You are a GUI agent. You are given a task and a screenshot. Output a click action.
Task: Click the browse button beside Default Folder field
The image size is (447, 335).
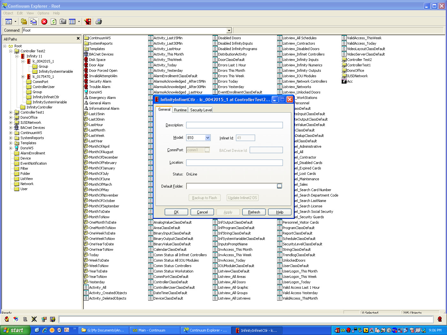(x=279, y=186)
